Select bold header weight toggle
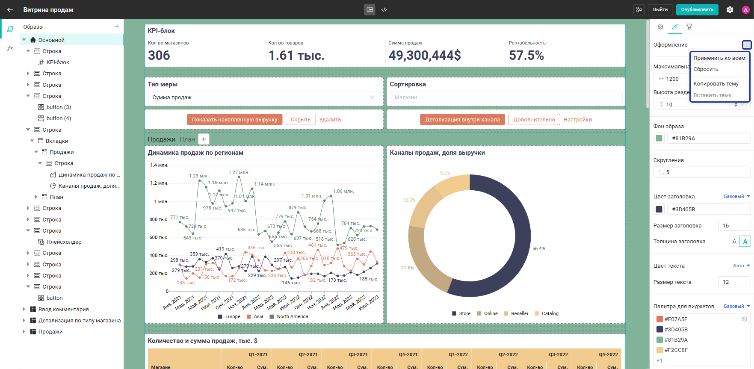Screen dimensions: 754x369 [745, 242]
